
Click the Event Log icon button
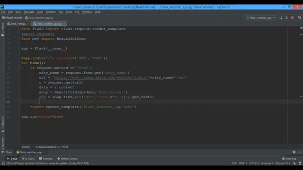(289, 159)
